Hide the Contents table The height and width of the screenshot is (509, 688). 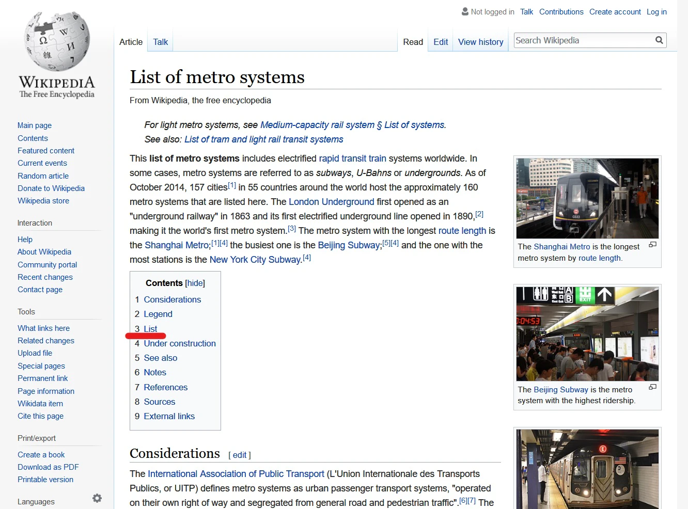click(x=195, y=283)
